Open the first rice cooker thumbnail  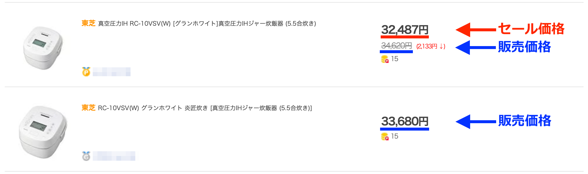(x=43, y=48)
